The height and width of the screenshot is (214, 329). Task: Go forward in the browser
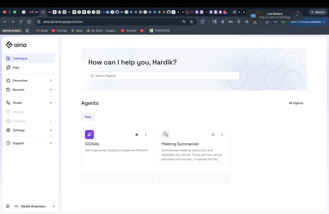[x=13, y=22]
